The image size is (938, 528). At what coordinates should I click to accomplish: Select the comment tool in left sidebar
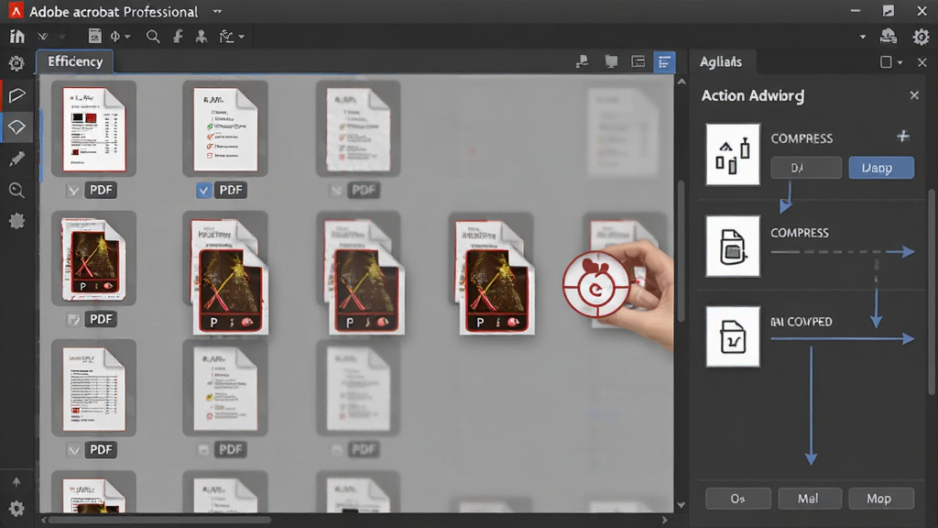pyautogui.click(x=16, y=95)
